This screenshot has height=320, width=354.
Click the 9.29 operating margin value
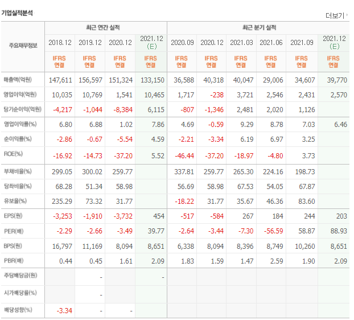coord(247,125)
